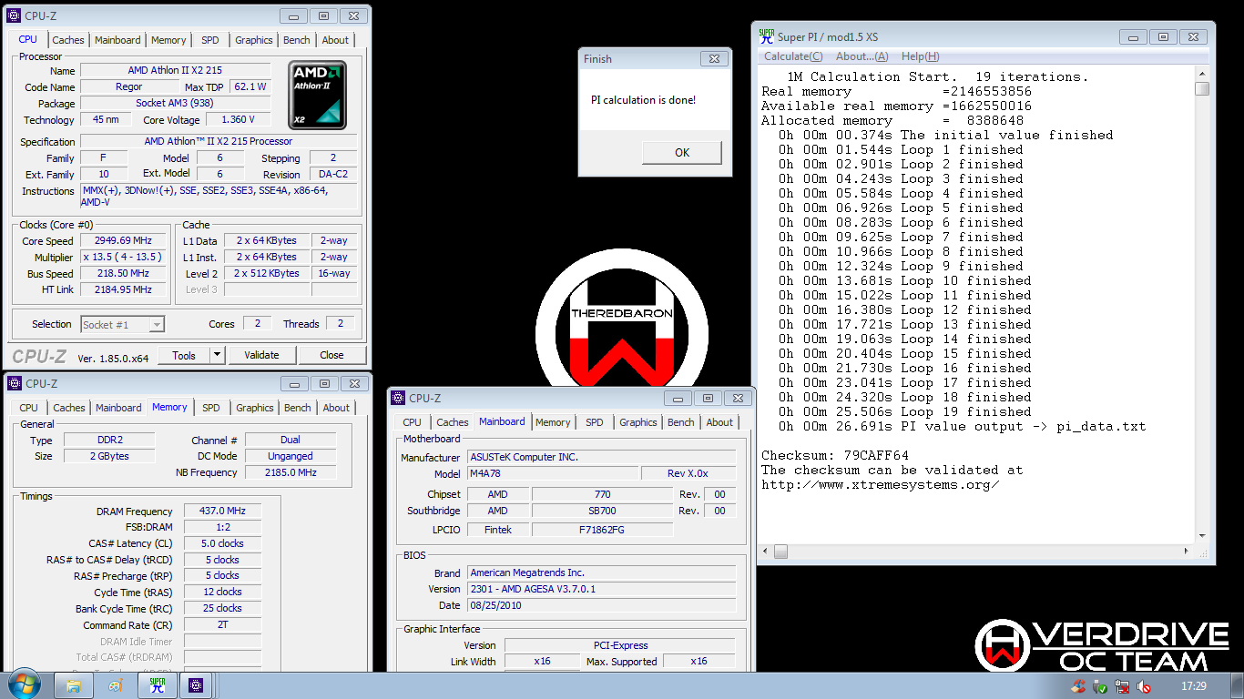Click the Multiplier x 13.5 value field
Viewport: 1244px width, 699px height.
point(121,257)
